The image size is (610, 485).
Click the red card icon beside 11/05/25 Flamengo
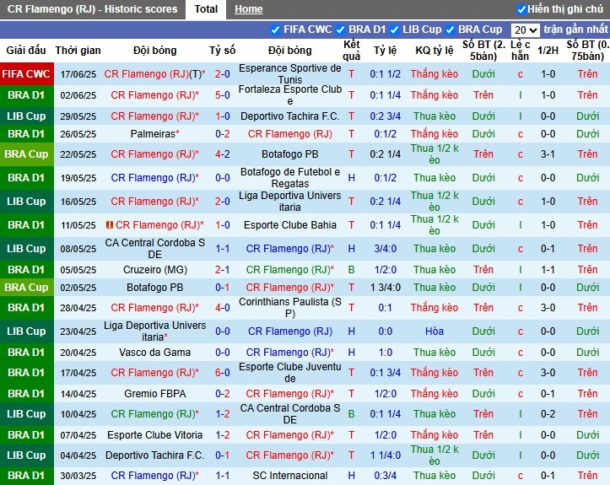[x=110, y=225]
